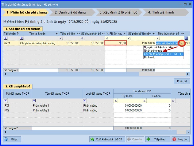
Task: Switch to Đánh giá dở dang step
Action: 70,12
